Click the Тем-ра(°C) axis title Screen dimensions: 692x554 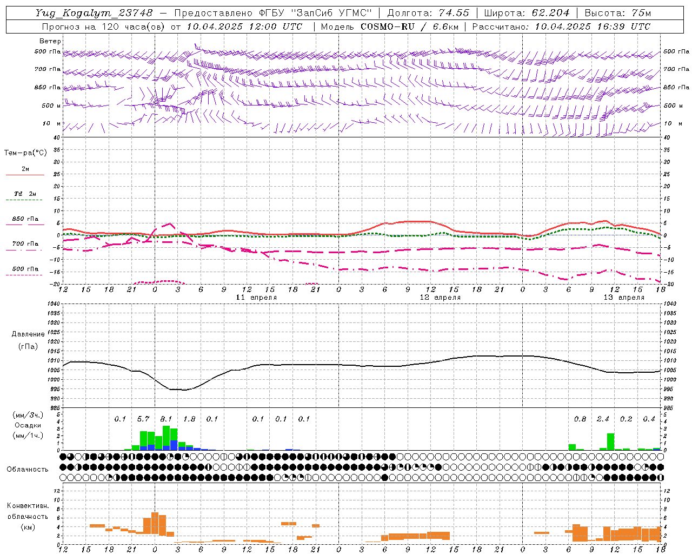click(x=25, y=153)
